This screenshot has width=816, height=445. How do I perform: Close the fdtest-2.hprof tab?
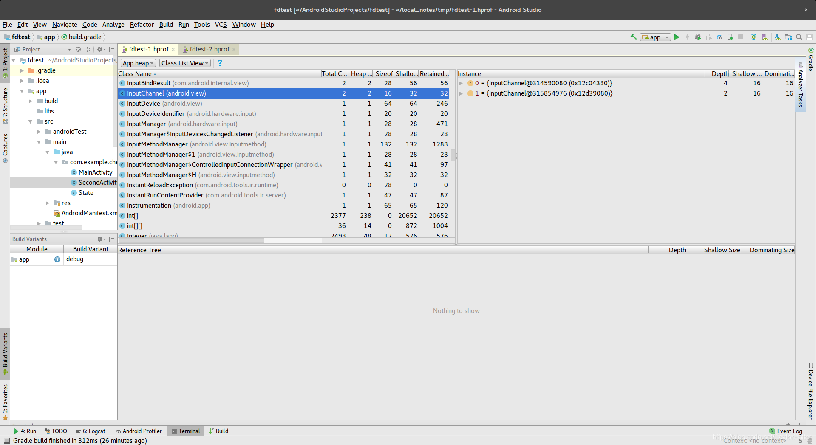(234, 50)
